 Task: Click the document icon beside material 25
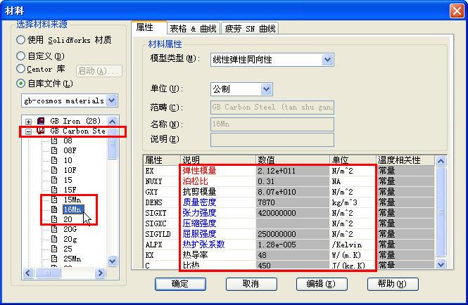pyautogui.click(x=54, y=249)
